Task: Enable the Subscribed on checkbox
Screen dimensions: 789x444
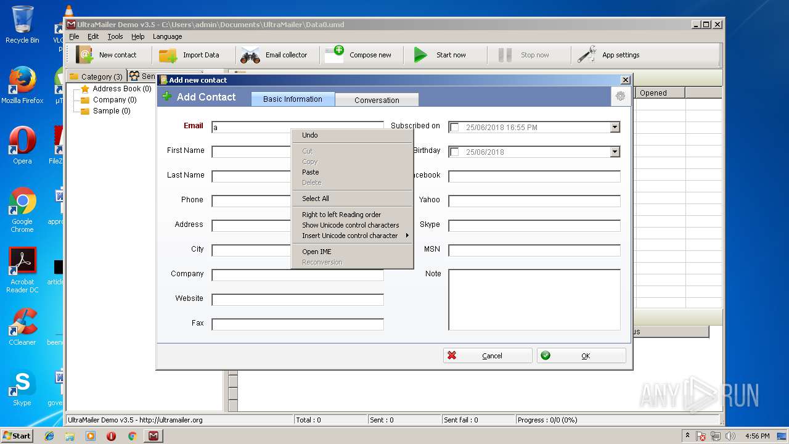Action: [x=455, y=127]
